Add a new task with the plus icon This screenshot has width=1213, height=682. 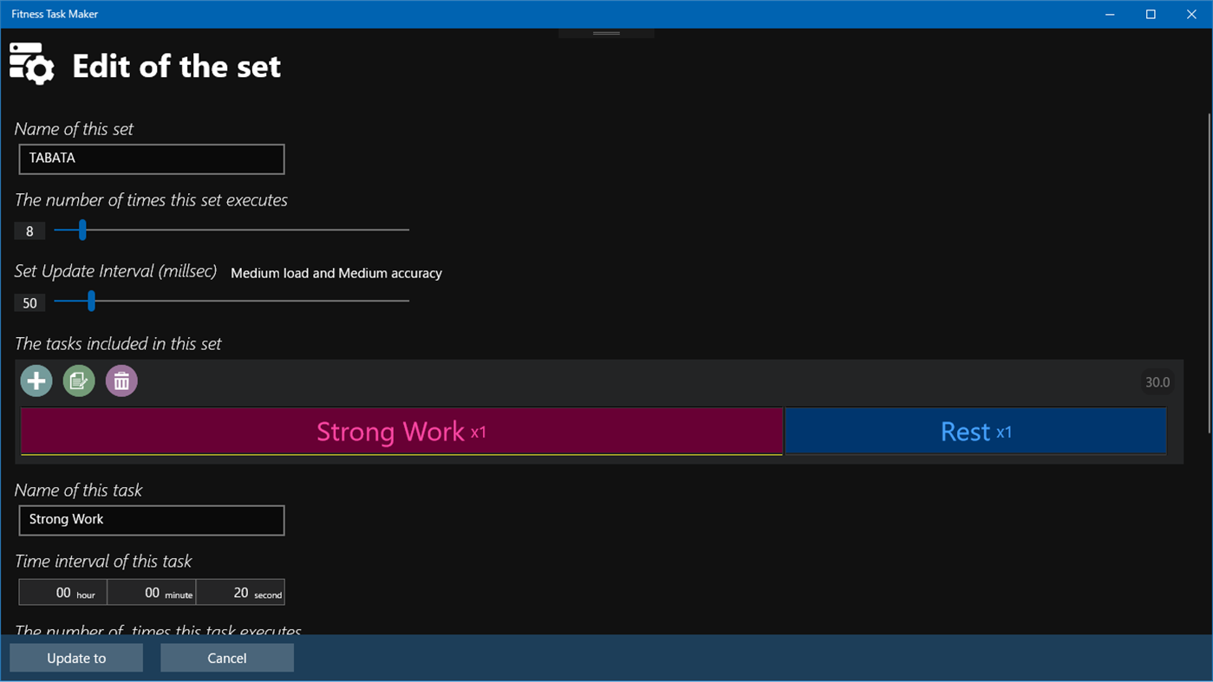pos(36,380)
